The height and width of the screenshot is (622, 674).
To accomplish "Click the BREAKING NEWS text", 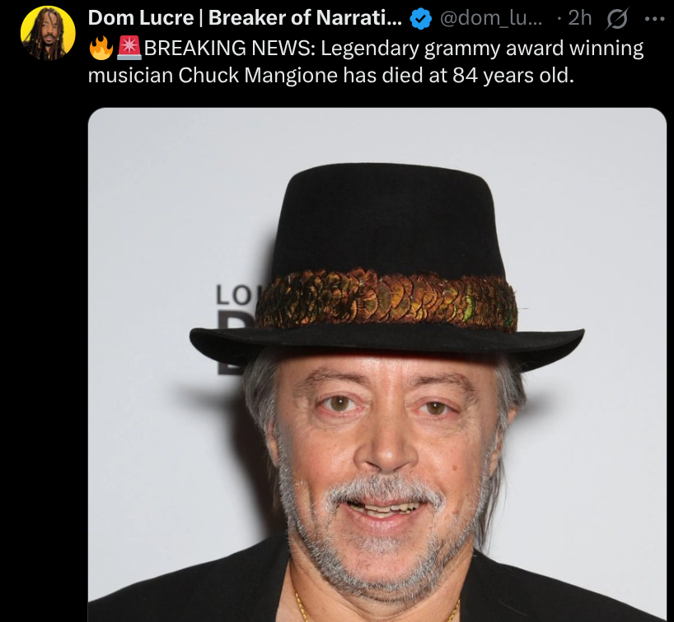I will pos(230,48).
